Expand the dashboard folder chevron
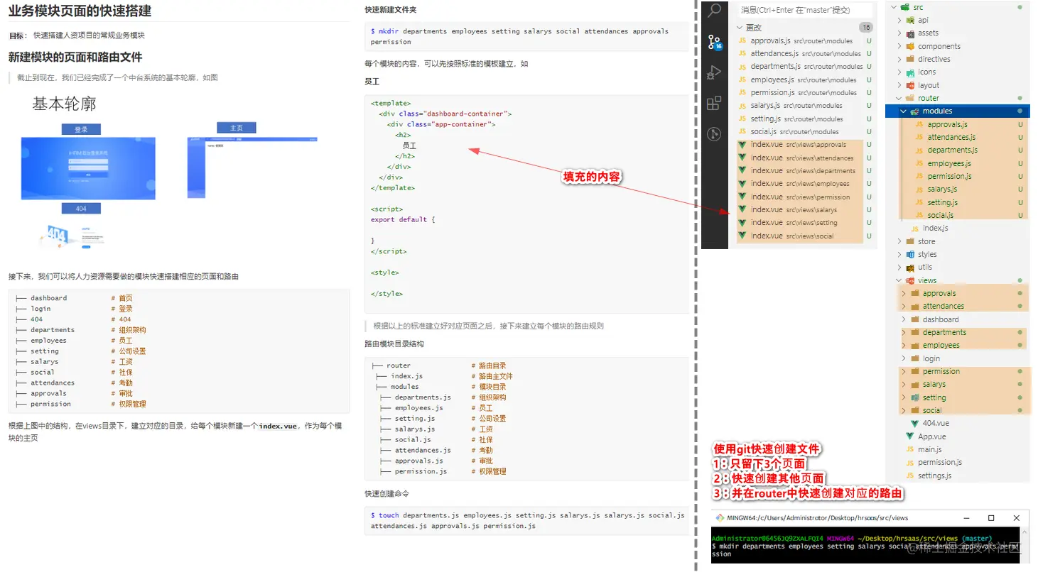1038x572 pixels. [904, 319]
